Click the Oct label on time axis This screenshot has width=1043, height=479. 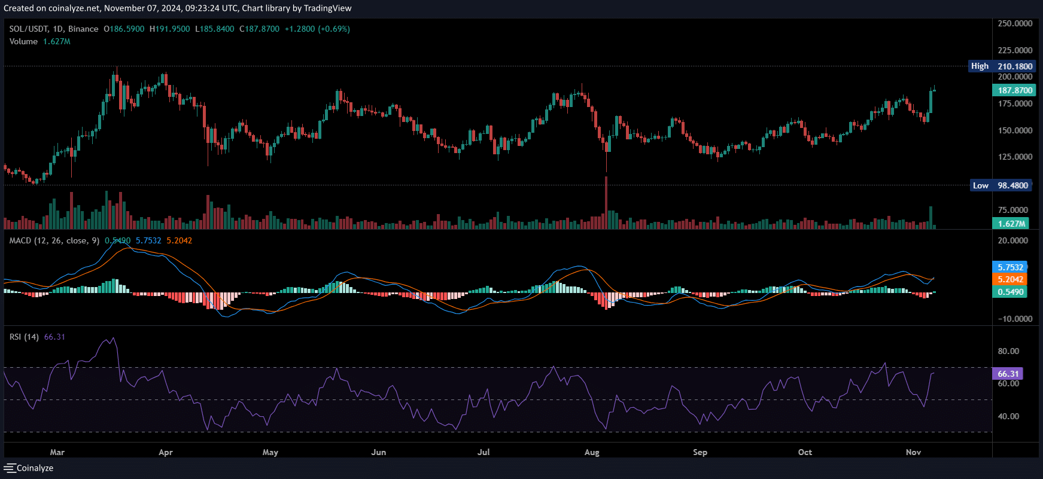click(805, 452)
